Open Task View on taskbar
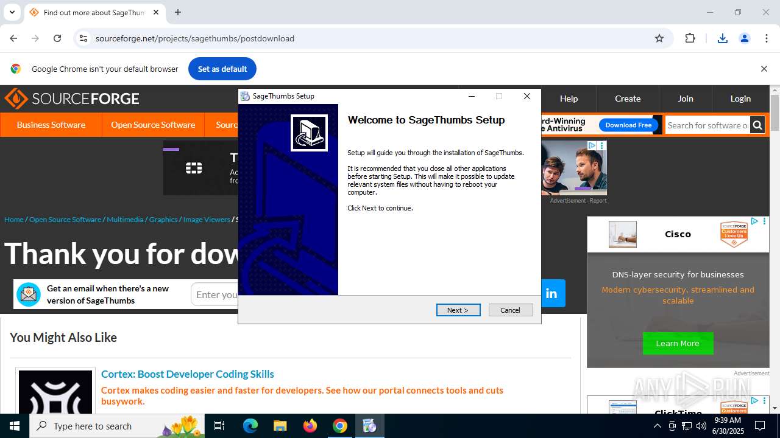Viewport: 780px width, 438px height. 219,426
